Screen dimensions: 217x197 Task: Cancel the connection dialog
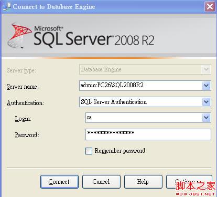101,182
